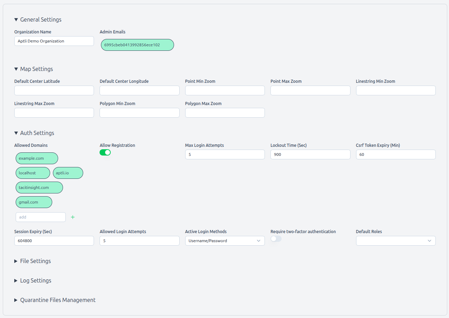The image size is (449, 318).
Task: Open the Default Roles dropdown
Action: point(396,240)
